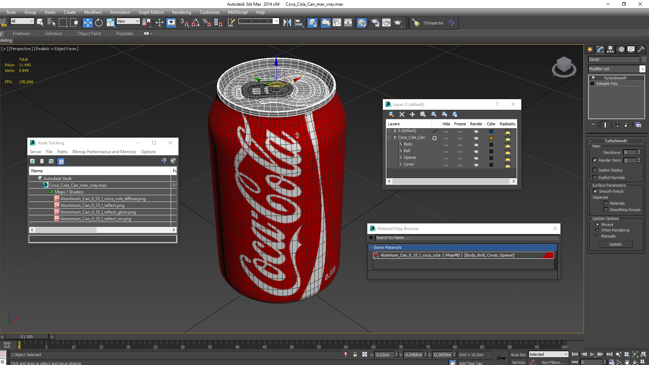Select the Select and Uniform Scale tool
649x365 pixels.
click(x=110, y=23)
